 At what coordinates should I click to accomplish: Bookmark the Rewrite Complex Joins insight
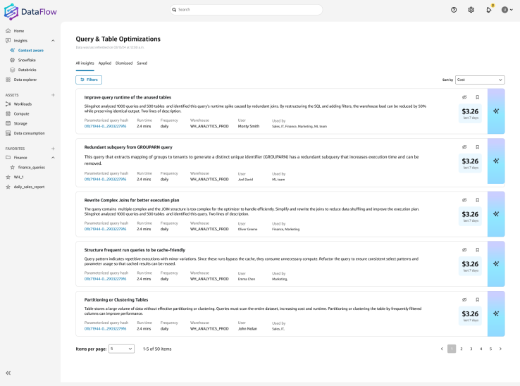[x=478, y=200]
